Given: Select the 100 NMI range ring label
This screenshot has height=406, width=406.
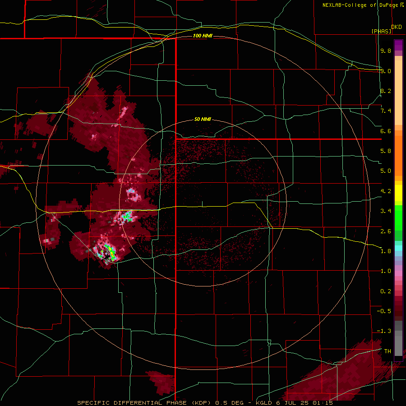Looking at the screenshot, I should [203, 36].
